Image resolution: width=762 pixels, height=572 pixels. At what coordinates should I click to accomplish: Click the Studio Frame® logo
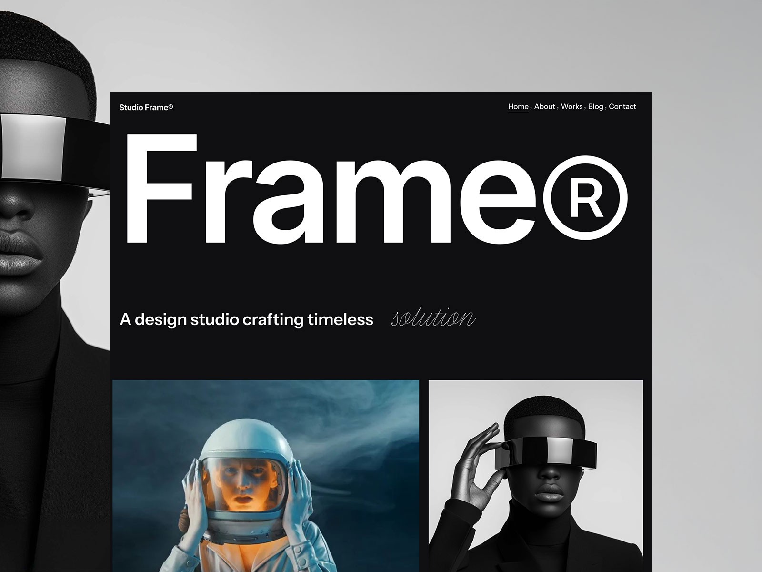tap(145, 107)
